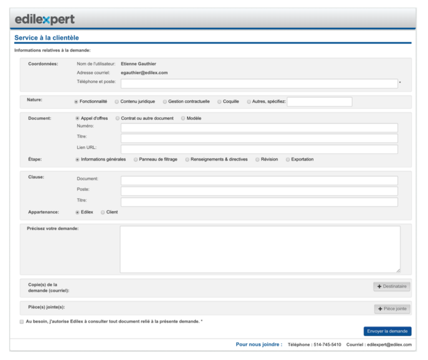The width and height of the screenshot is (428, 360).
Task: Select the Contenu juridique nature option
Action: tap(117, 101)
